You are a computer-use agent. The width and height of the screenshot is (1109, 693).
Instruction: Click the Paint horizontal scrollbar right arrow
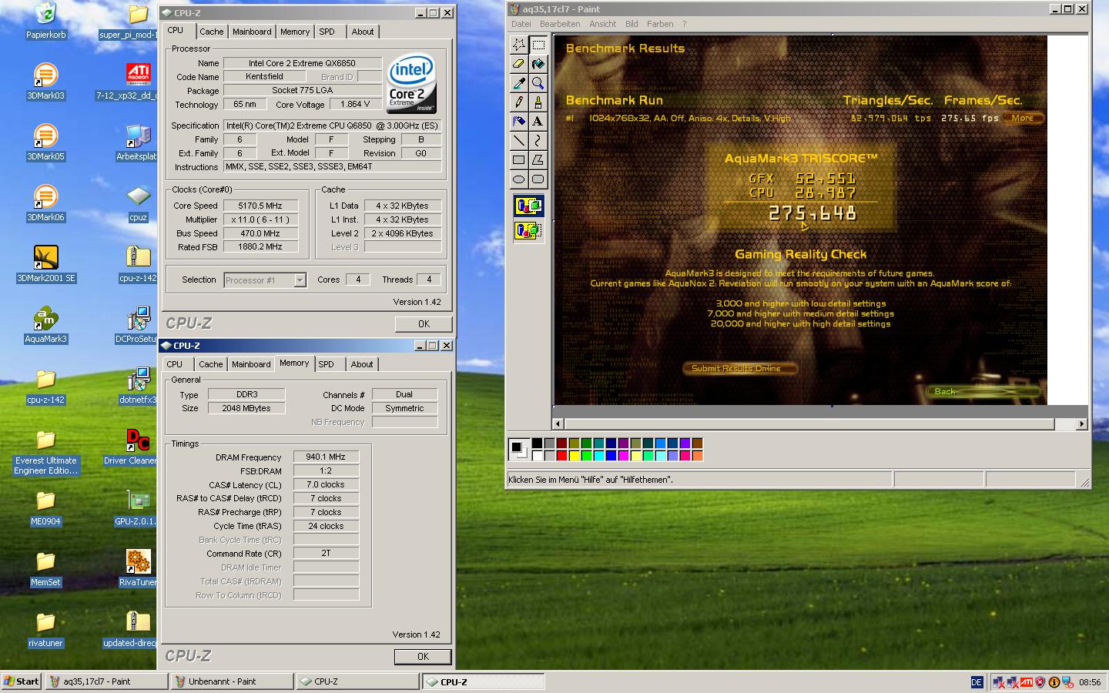(1081, 424)
